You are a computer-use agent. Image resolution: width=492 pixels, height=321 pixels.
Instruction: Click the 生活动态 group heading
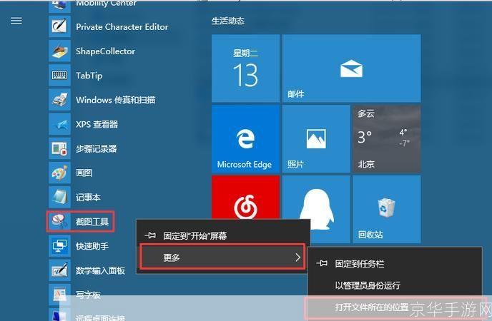[x=228, y=21]
